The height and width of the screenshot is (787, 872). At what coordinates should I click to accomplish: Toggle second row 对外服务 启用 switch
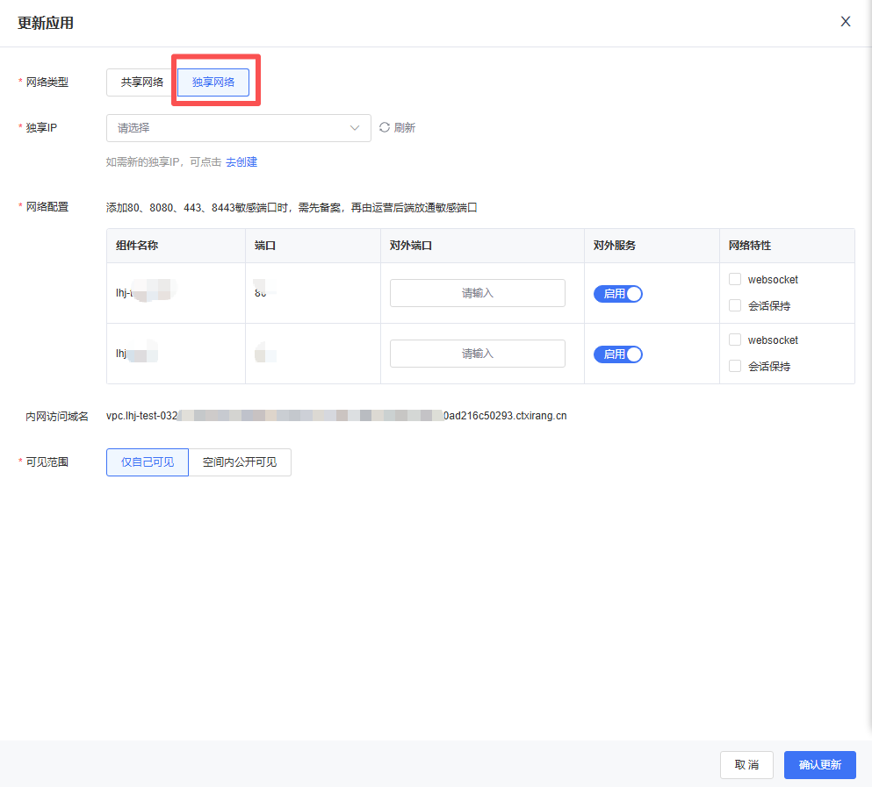point(618,354)
